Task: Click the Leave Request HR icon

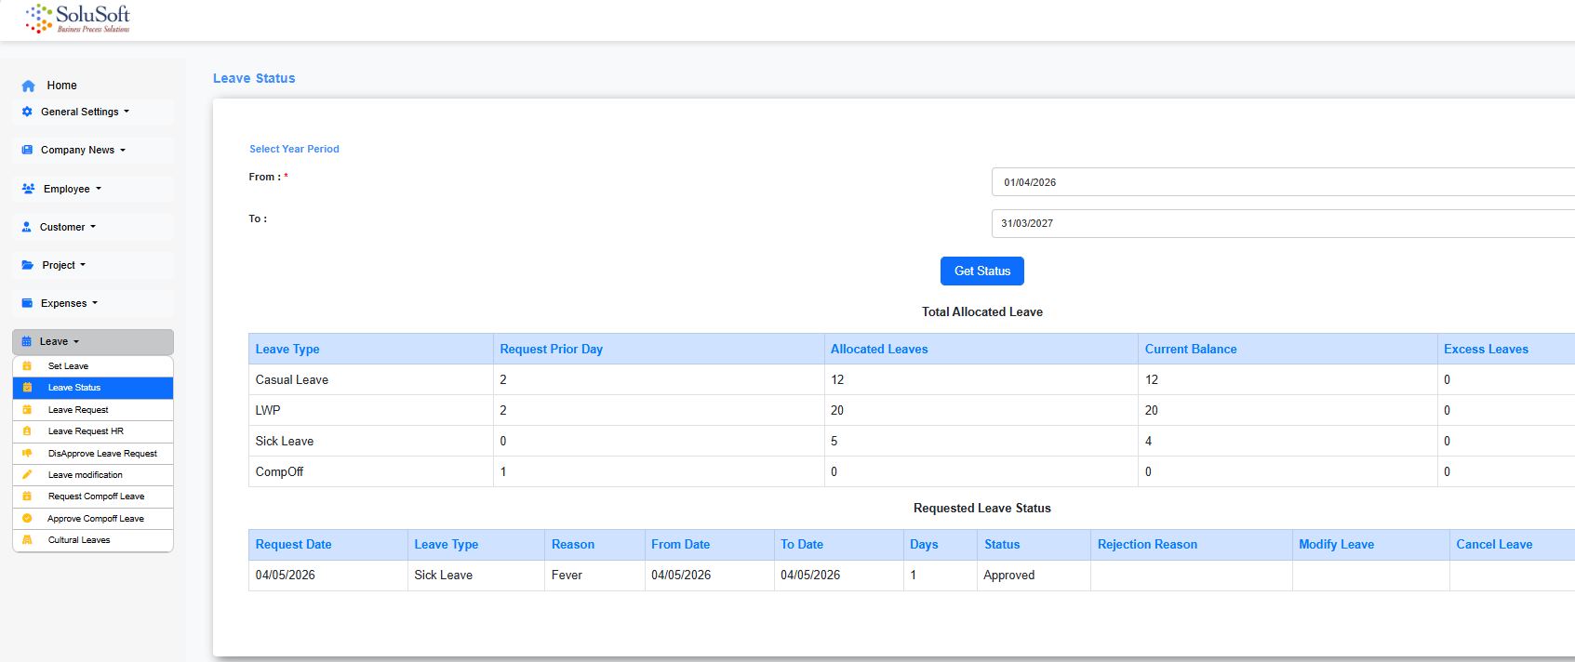Action: 27,431
